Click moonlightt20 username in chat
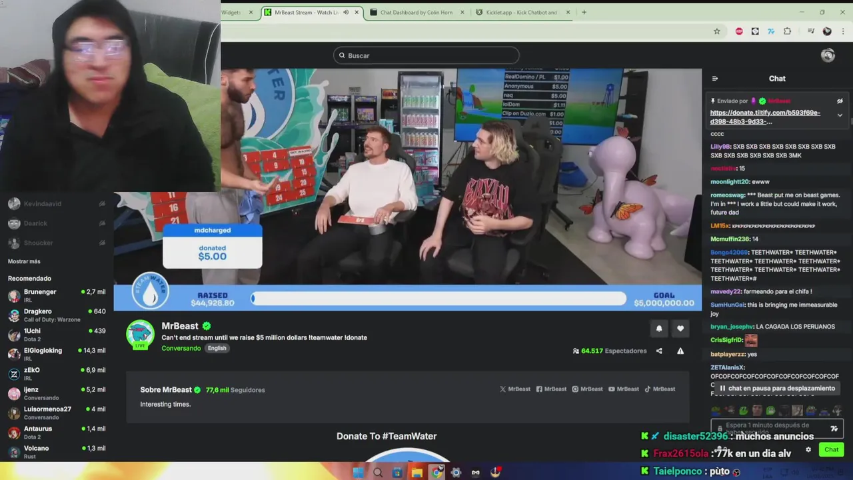853x480 pixels. [x=730, y=181]
